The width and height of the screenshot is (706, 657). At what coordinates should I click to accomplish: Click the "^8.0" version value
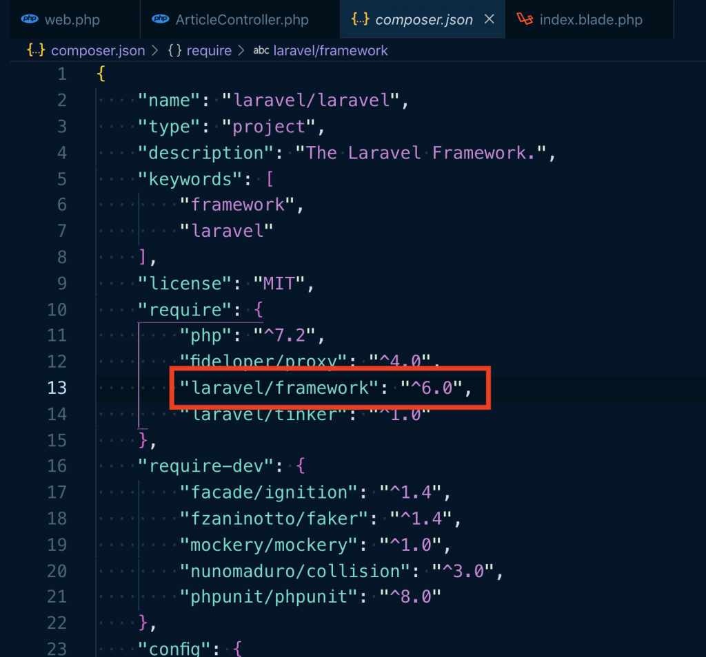click(410, 597)
